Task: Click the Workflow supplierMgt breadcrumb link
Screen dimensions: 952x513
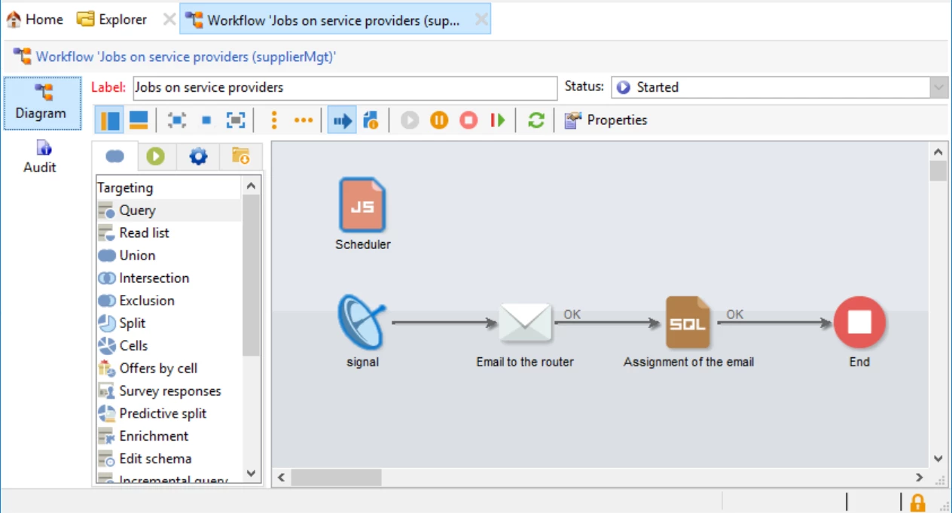Action: click(186, 56)
